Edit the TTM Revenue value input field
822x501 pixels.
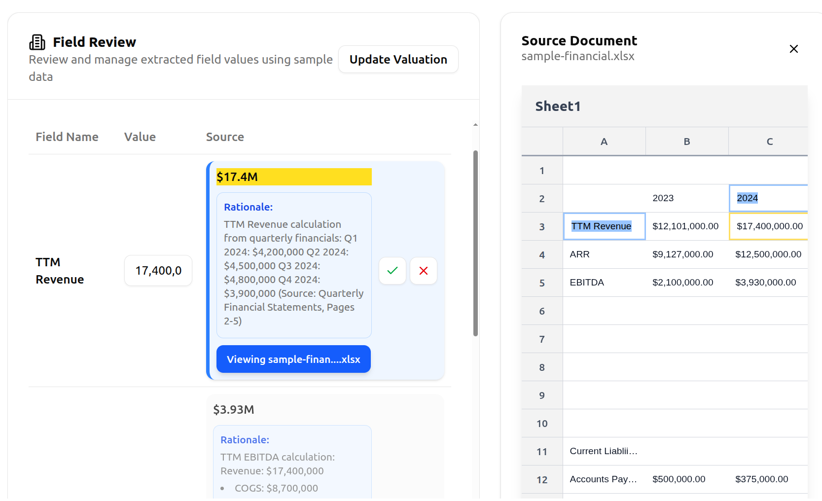point(158,271)
